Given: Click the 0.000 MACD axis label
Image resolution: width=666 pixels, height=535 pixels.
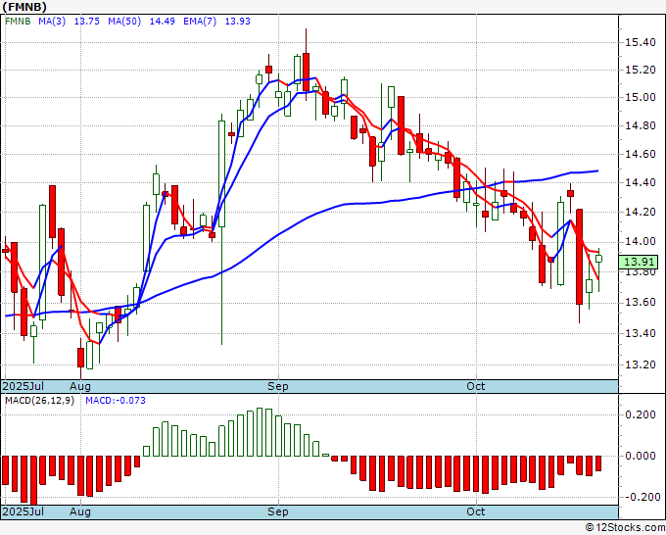Looking at the screenshot, I should [641, 456].
